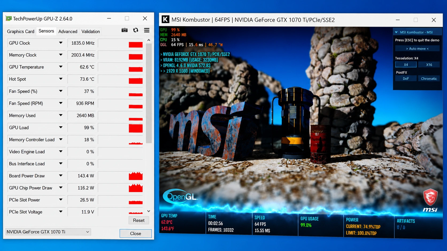
Task: Click the FRAMES: 10332 readout in Kombustor
Action: (221, 230)
